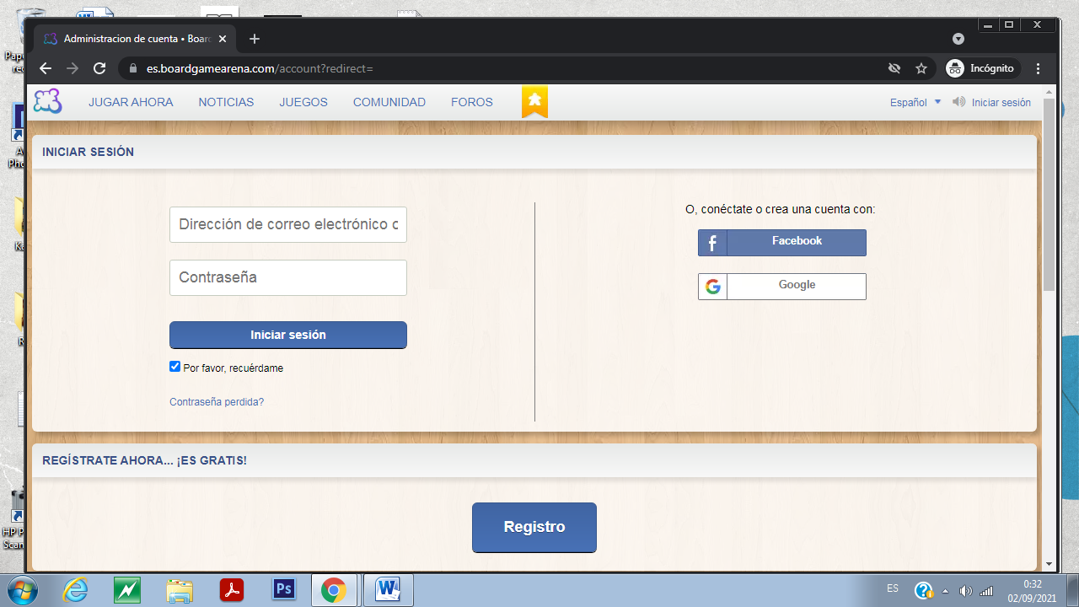Image resolution: width=1079 pixels, height=607 pixels.
Task: Sign in with the Google button
Action: pos(782,287)
